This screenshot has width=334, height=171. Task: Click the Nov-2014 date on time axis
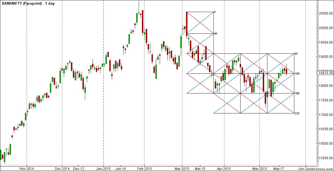pyautogui.click(x=27, y=169)
